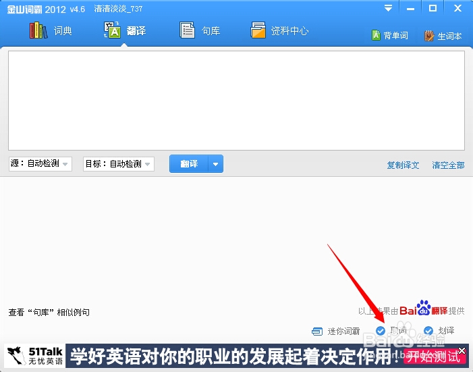Open 背单词 word memorization

(x=390, y=36)
